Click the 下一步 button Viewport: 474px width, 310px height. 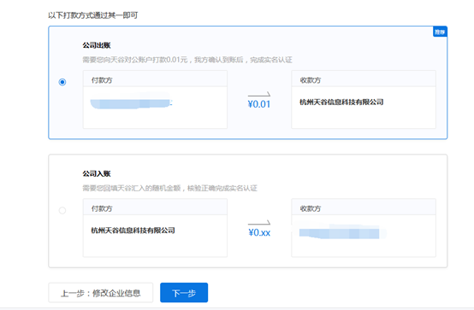pyautogui.click(x=184, y=292)
